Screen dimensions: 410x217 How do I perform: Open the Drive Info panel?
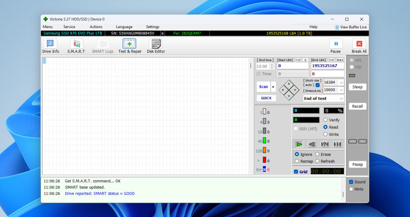pos(51,46)
